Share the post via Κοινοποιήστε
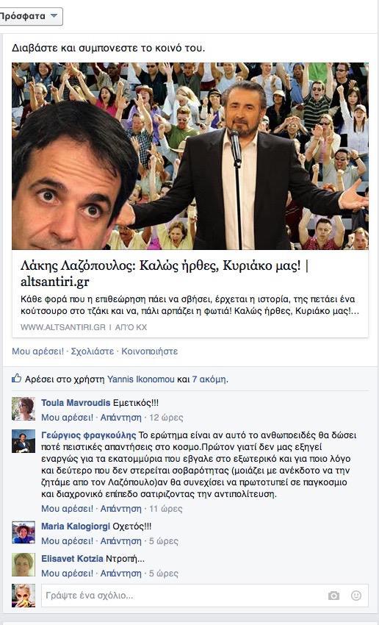 (x=150, y=351)
